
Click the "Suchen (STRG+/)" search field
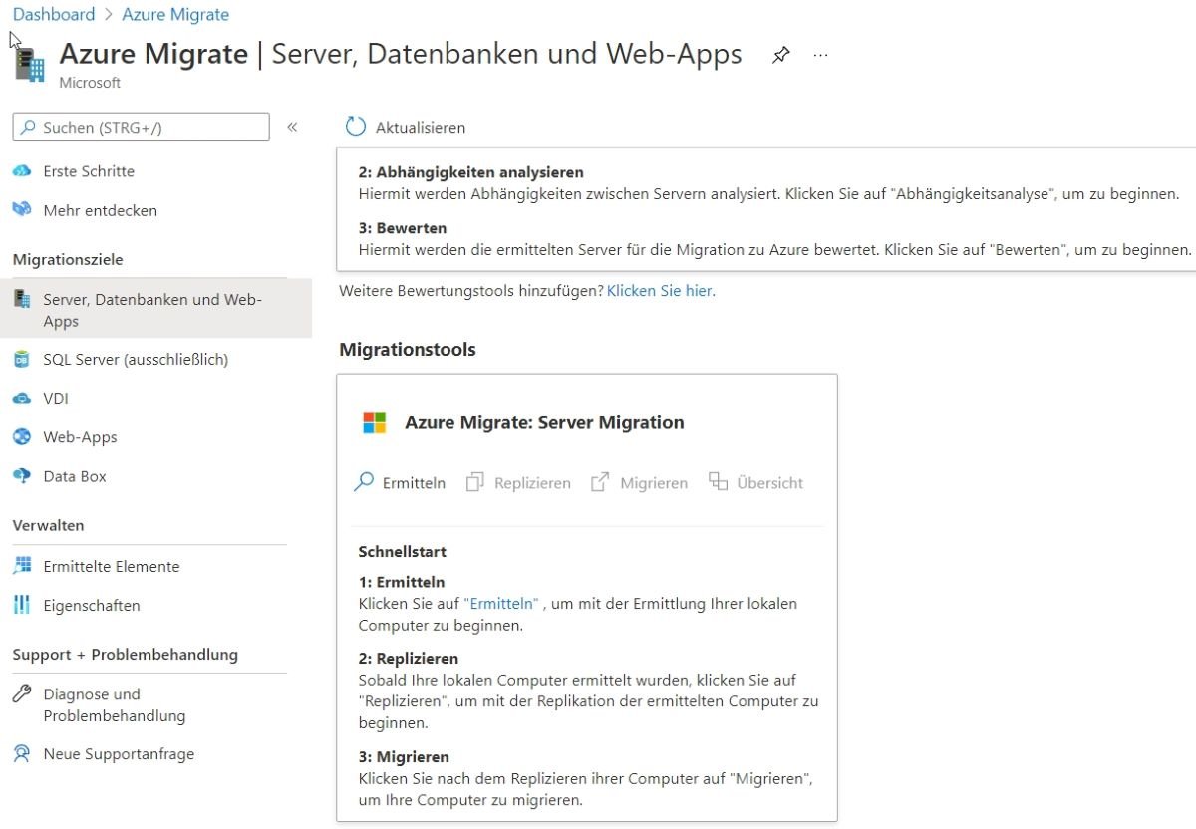(x=140, y=127)
